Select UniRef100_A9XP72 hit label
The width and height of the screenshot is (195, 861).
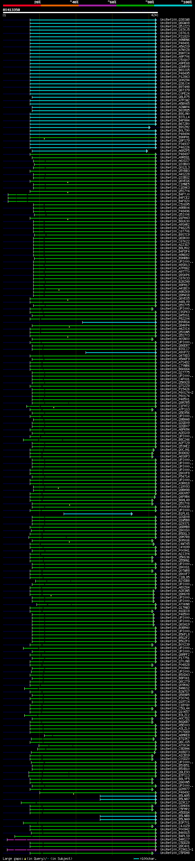tap(175, 352)
